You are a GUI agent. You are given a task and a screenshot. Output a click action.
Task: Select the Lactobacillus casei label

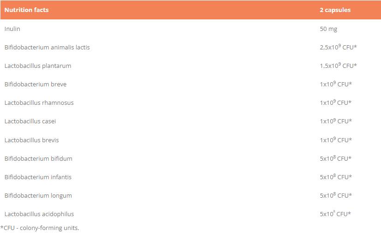(30, 121)
